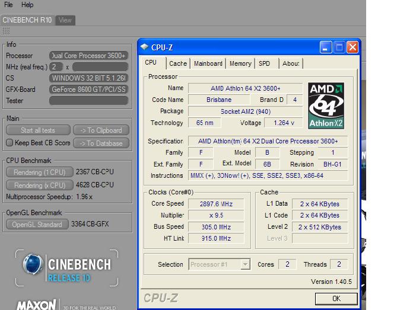This screenshot has height=310, width=397.
Task: Click the Cores count field
Action: click(287, 264)
